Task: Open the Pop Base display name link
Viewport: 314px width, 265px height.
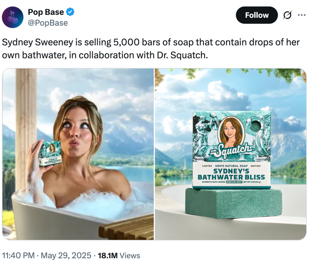Action: 46,12
